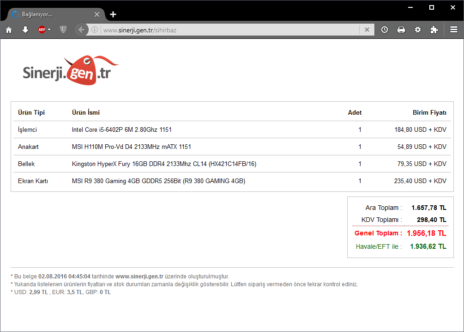Close the browser window
This screenshot has height=332, width=464.
pos(453,7)
